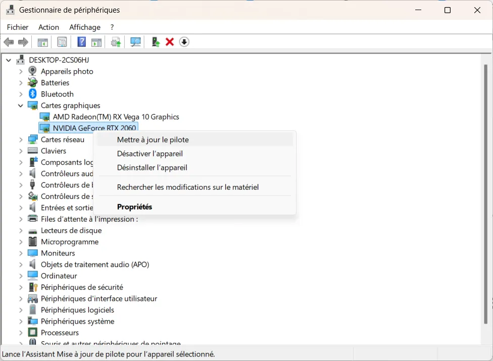Expand the Appareils photo category
This screenshot has width=493, height=361.
click(x=21, y=71)
